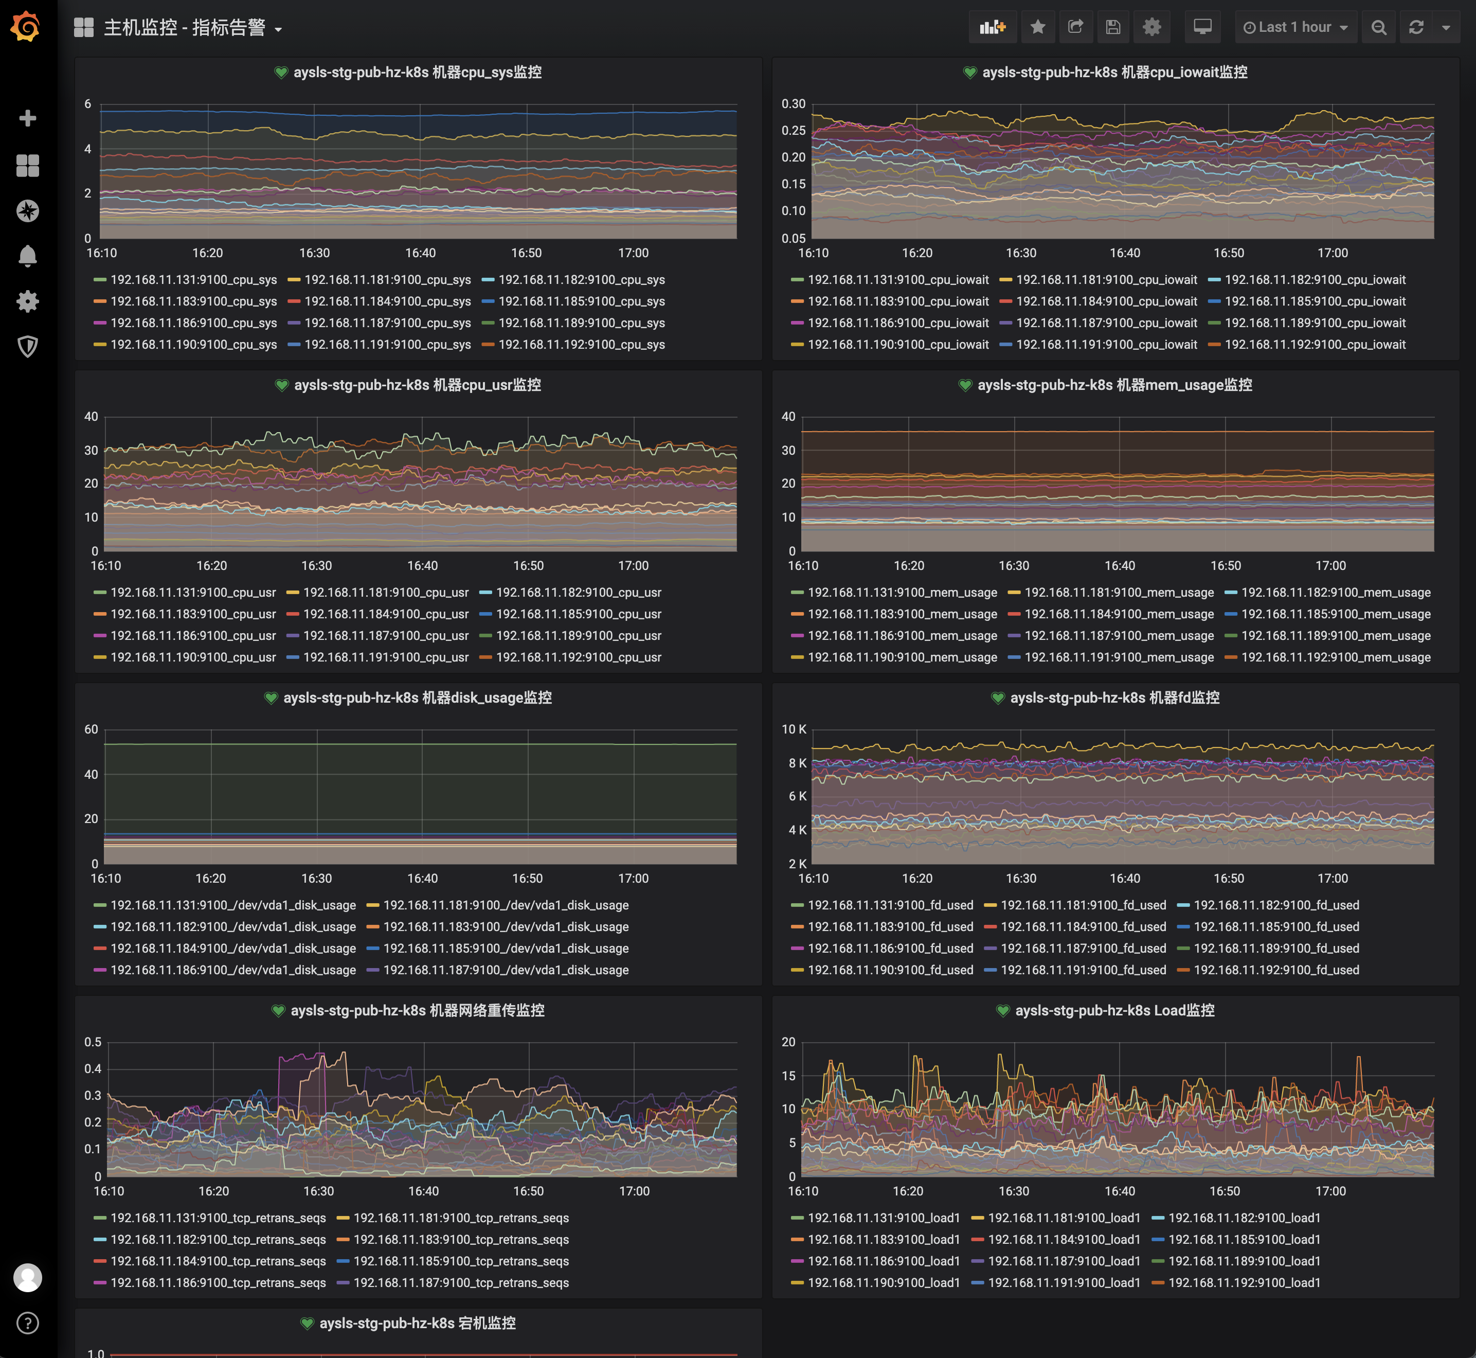Open Explore compass in sidebar
Screen dimensions: 1476x1358
[x=27, y=211]
